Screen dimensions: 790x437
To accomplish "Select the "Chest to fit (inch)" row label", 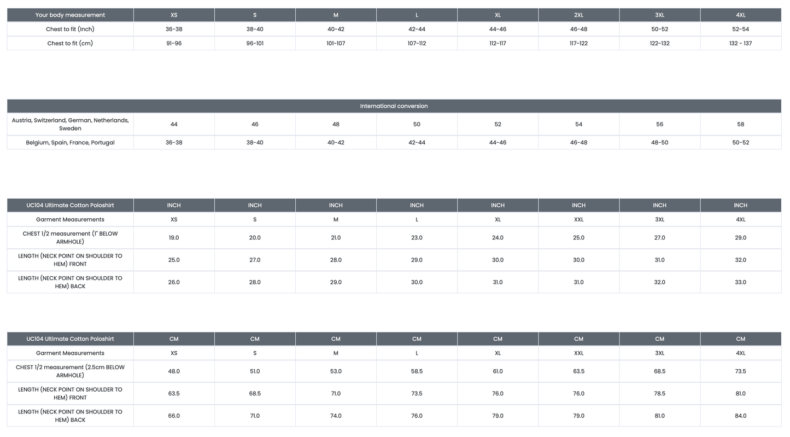I will point(70,29).
